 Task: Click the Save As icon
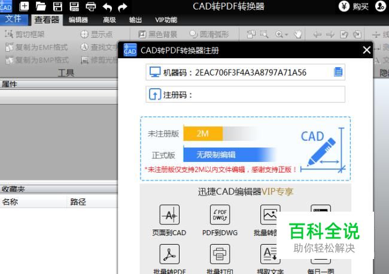click(x=74, y=7)
